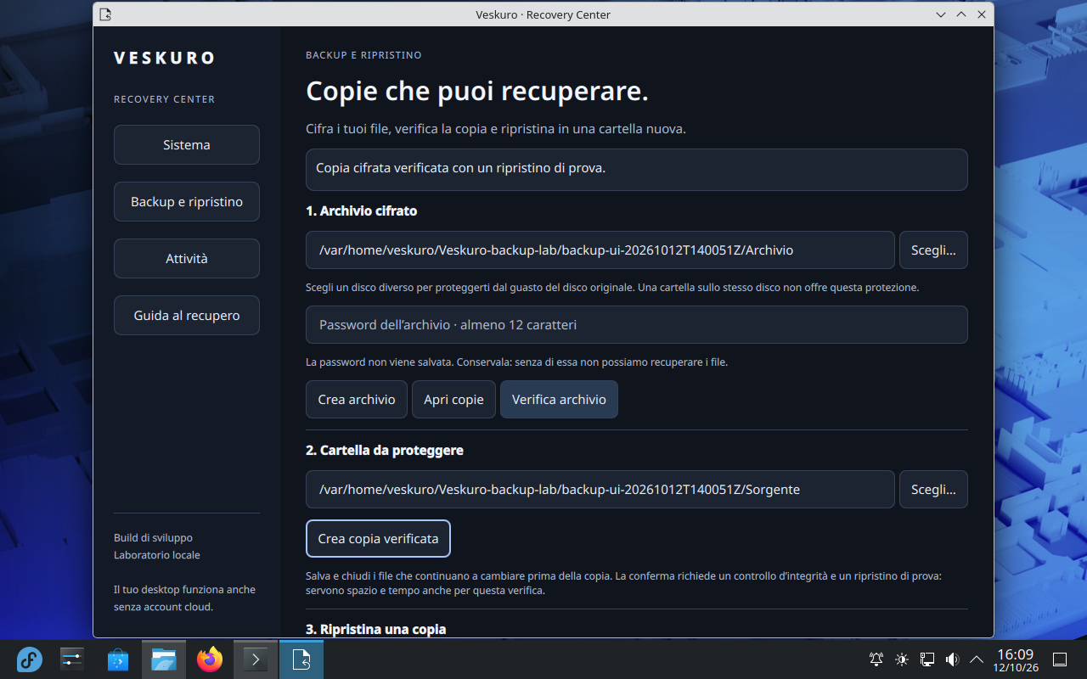Image resolution: width=1087 pixels, height=679 pixels.
Task: Open the Konsole terminal taskbar icon
Action: 256,659
